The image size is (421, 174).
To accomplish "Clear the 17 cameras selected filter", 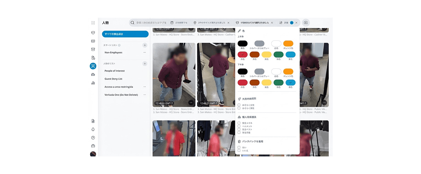I will click(x=272, y=22).
